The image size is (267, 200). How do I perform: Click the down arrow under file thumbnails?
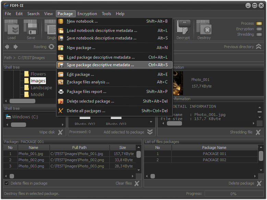point(151,122)
